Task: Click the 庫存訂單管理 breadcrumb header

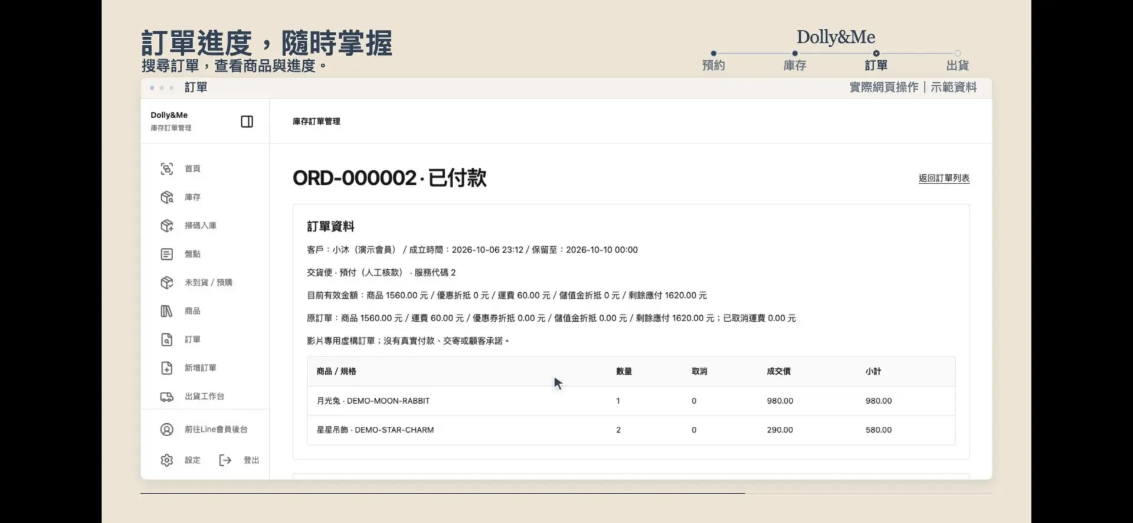Action: click(316, 121)
